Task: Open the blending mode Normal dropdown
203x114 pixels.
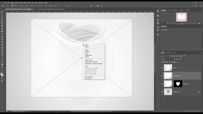Action: click(x=167, y=59)
